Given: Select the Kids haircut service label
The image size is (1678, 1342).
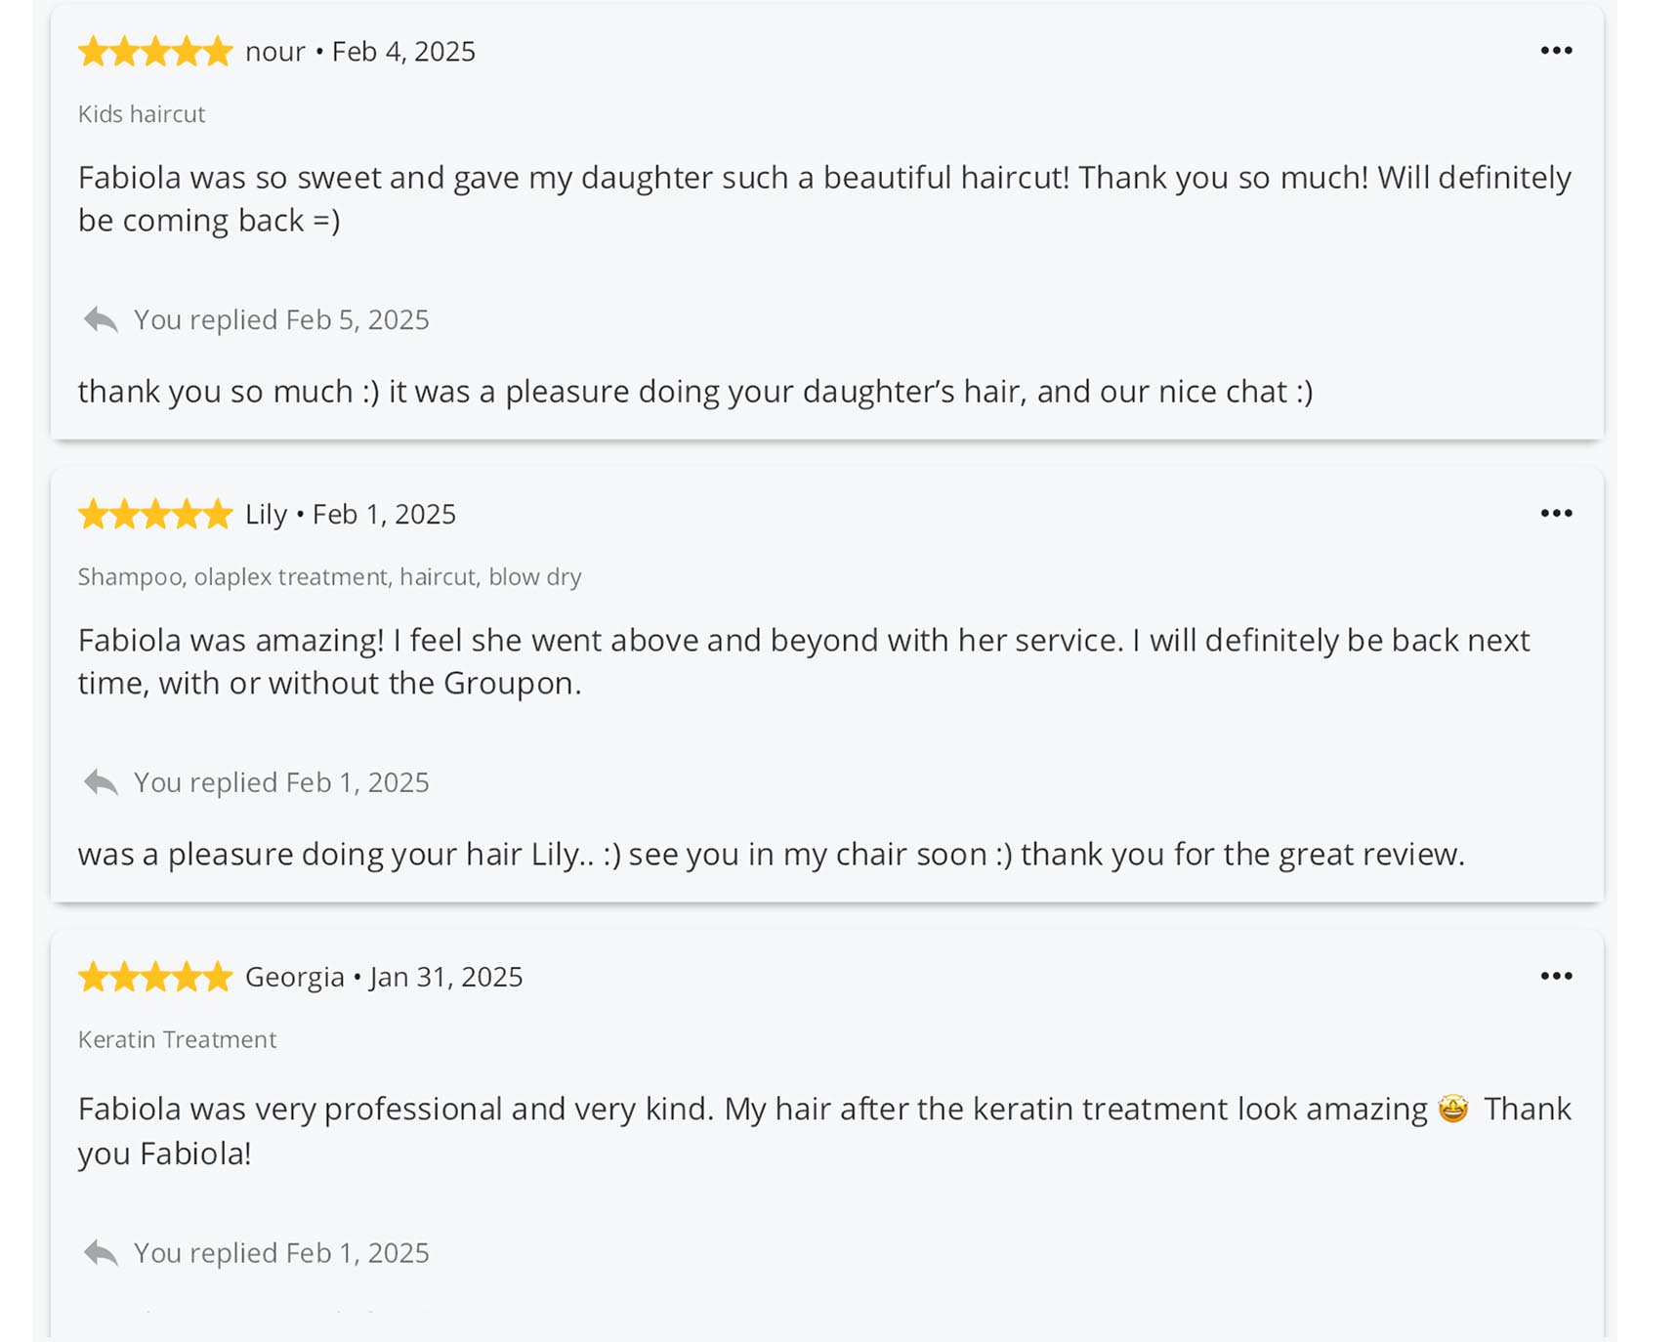Looking at the screenshot, I should [142, 114].
